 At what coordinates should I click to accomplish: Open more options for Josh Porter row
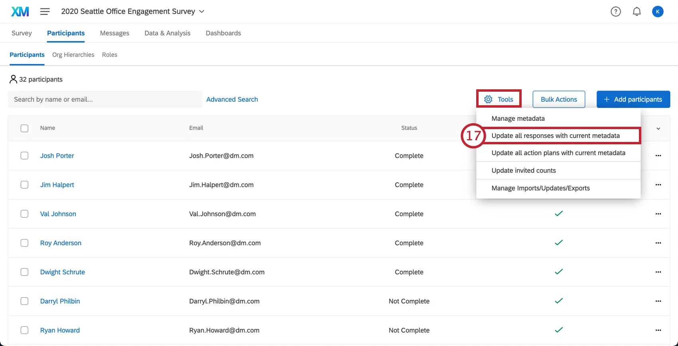658,155
